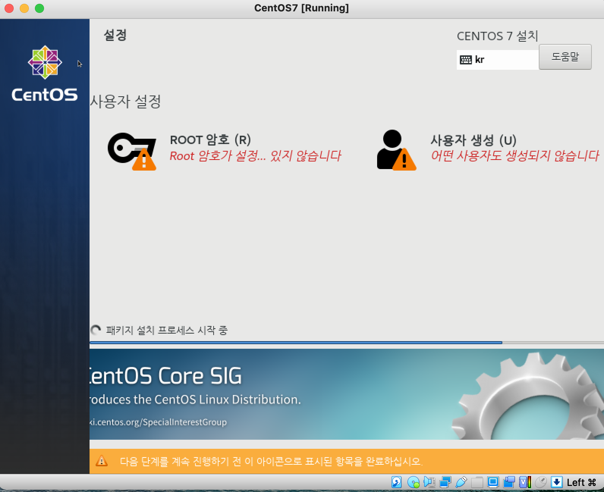Click the VirtualBox optical disc status icon
This screenshot has height=492, width=604.
tap(413, 482)
